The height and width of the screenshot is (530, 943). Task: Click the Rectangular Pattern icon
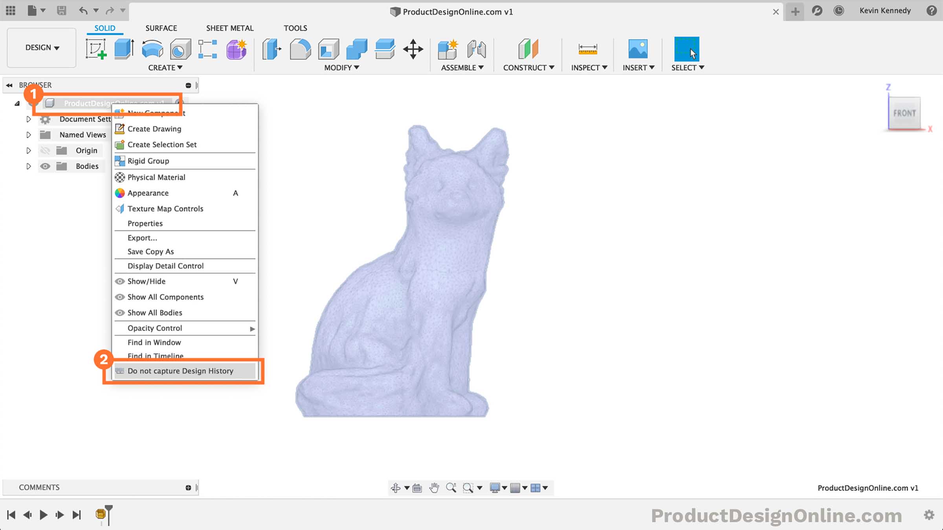point(208,49)
